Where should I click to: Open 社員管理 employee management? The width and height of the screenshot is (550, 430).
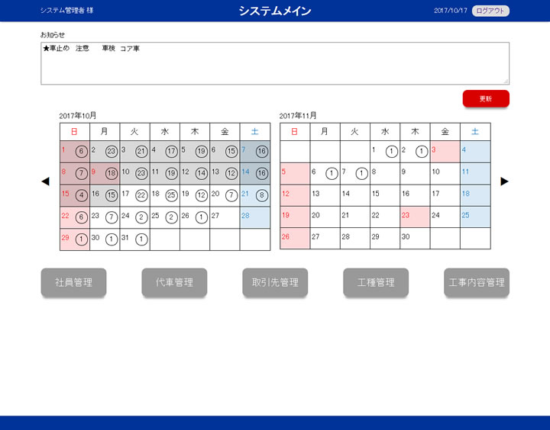[x=73, y=283]
